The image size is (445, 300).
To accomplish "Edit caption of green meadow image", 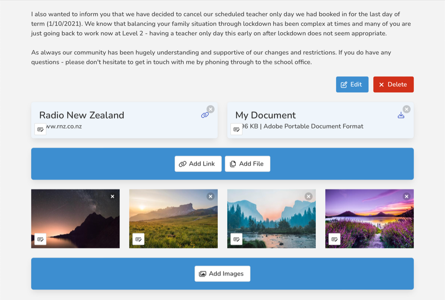I will [x=139, y=239].
